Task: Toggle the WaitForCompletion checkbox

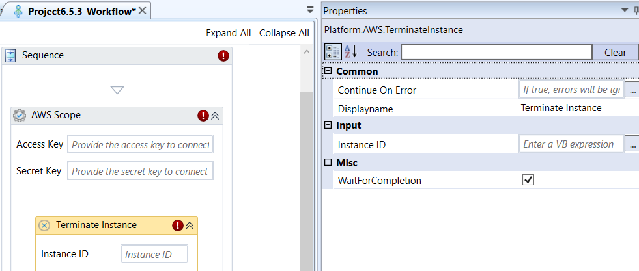Action: point(528,180)
